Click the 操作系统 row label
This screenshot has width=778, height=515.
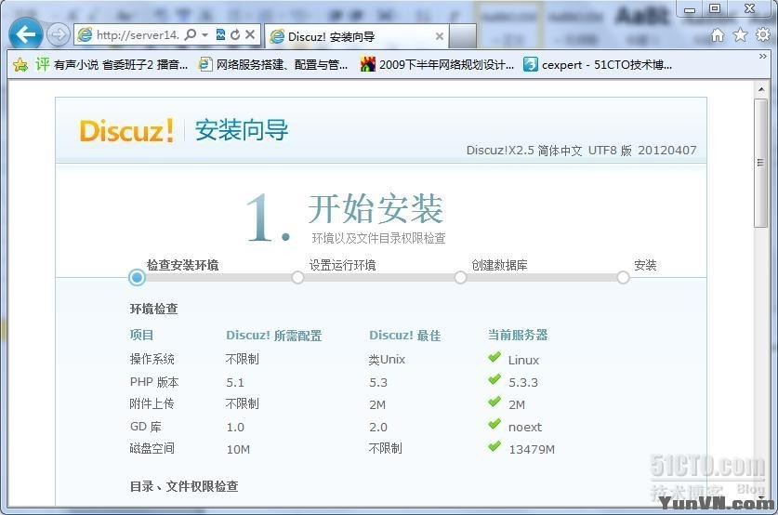pyautogui.click(x=152, y=359)
